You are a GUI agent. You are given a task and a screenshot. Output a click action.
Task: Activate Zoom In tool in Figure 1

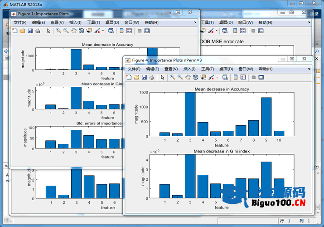point(58,31)
